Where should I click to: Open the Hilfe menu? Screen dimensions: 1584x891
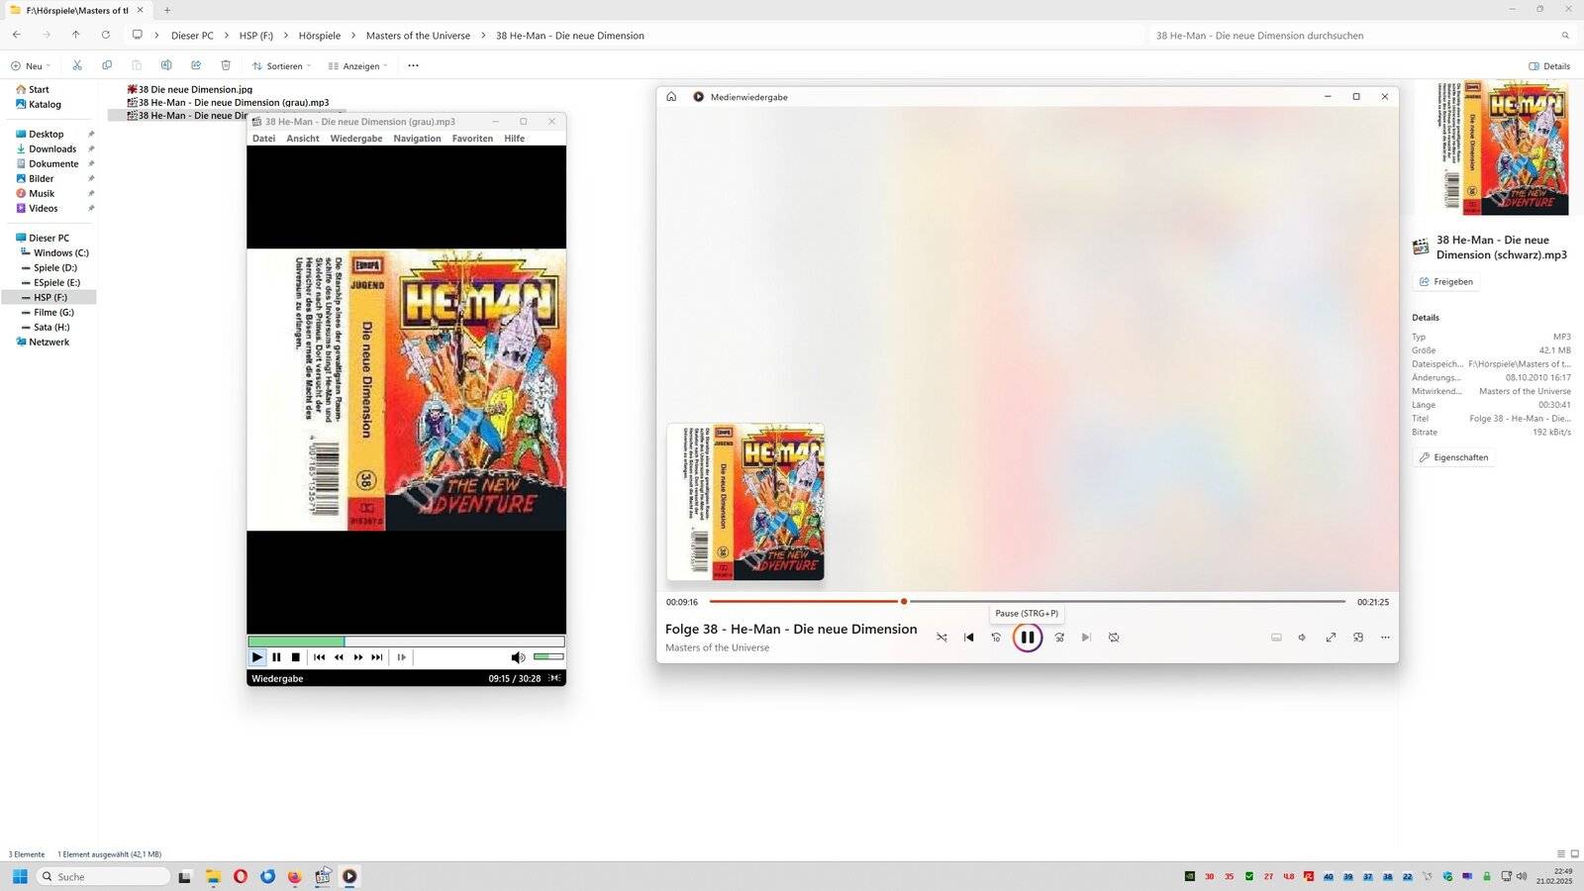(514, 139)
